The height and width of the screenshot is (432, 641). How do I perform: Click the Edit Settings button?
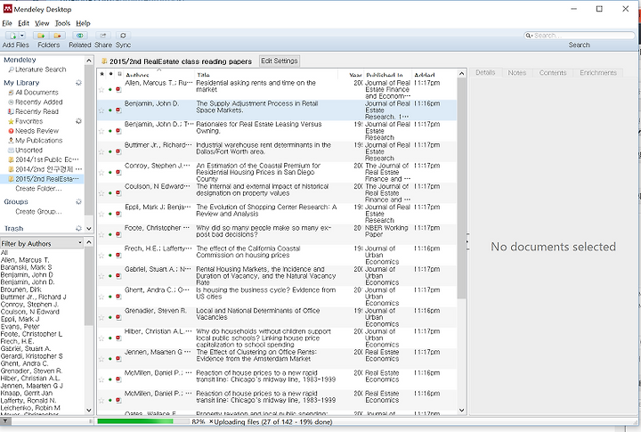280,61
